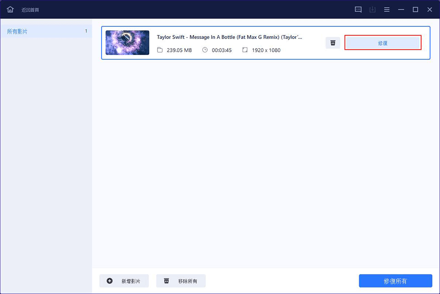Delete the Taylor Swift video with trash icon

[333, 43]
